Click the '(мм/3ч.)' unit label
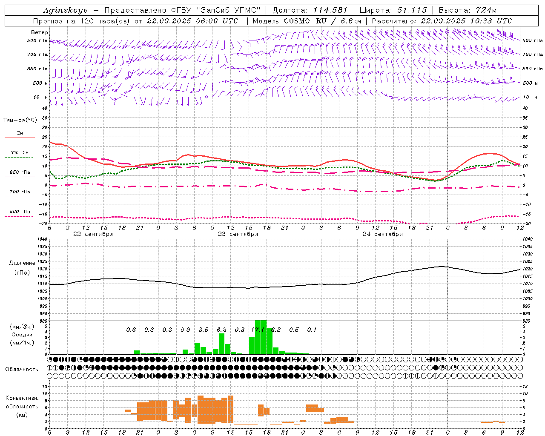Screen dimensions: 545x436 pos(22,327)
